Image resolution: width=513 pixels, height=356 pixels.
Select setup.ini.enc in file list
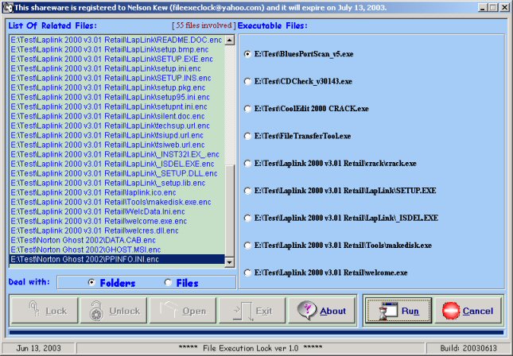pyautogui.click(x=117, y=68)
